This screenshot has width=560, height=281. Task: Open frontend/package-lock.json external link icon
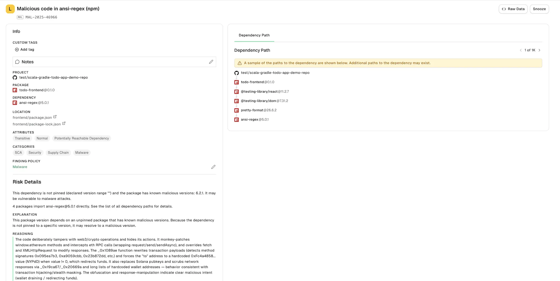(x=64, y=124)
